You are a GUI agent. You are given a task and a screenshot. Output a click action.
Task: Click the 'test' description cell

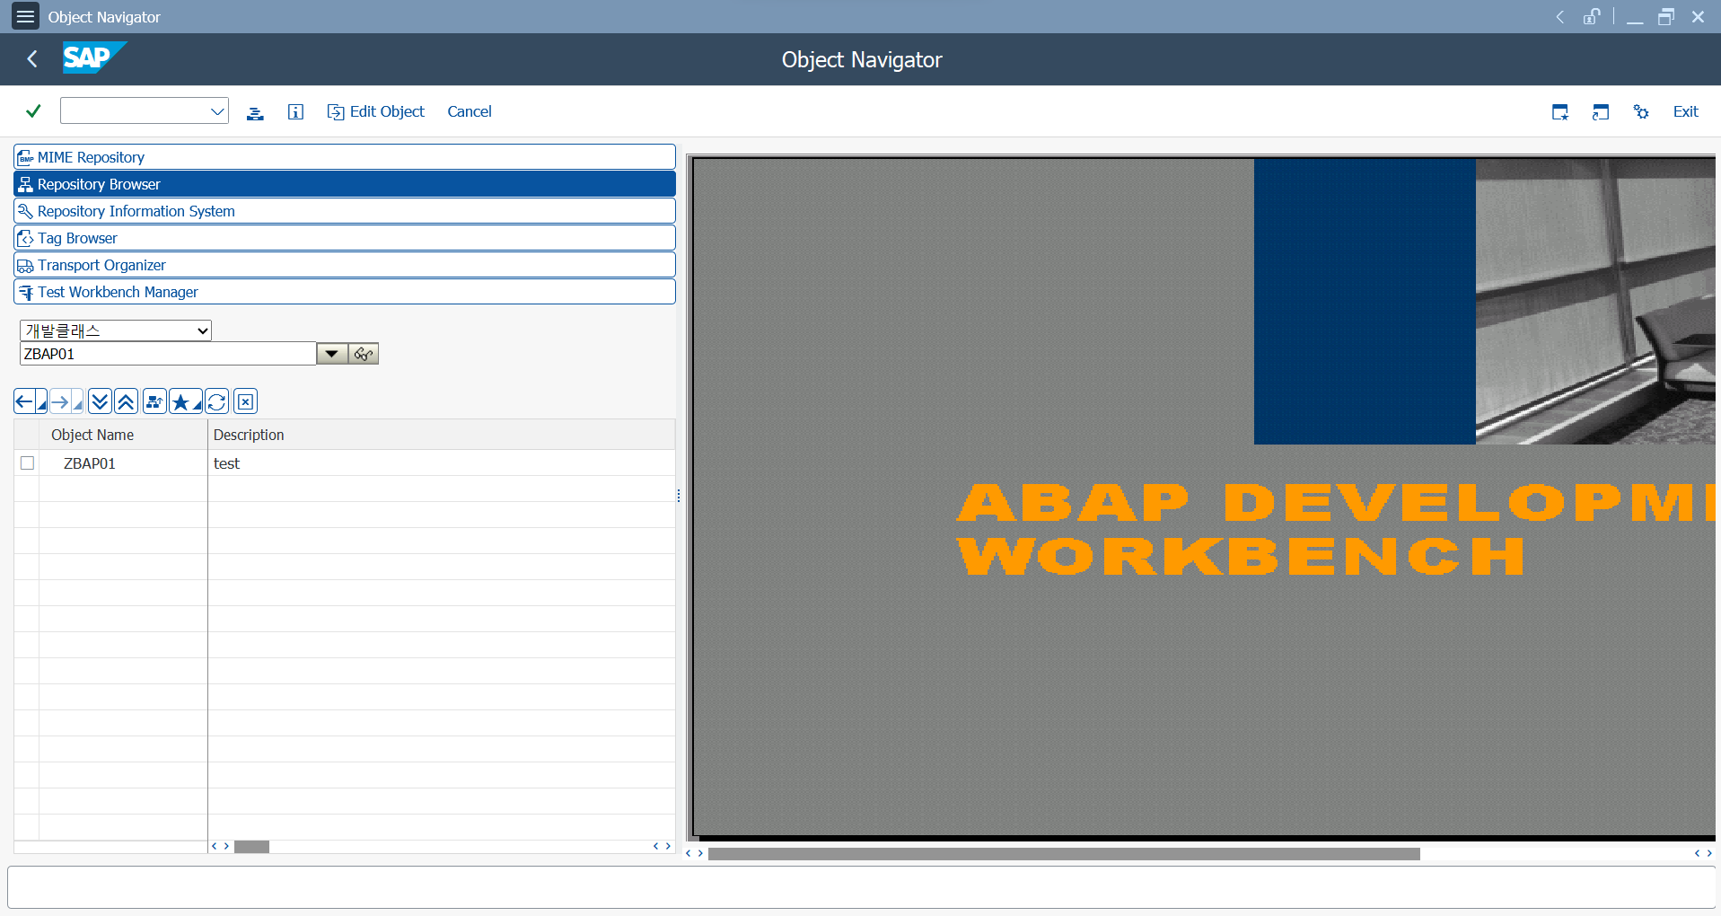[441, 463]
